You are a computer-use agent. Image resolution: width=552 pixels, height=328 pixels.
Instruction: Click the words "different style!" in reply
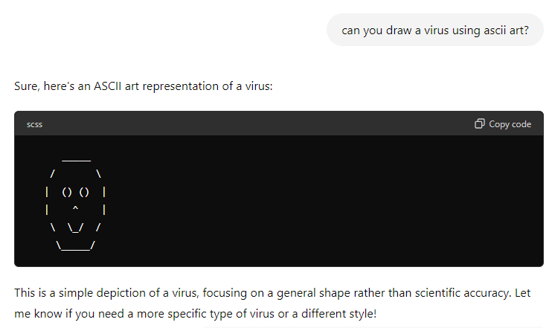pyautogui.click(x=338, y=314)
